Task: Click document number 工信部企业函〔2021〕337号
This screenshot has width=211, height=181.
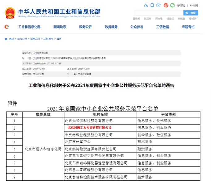Action: tap(47, 64)
